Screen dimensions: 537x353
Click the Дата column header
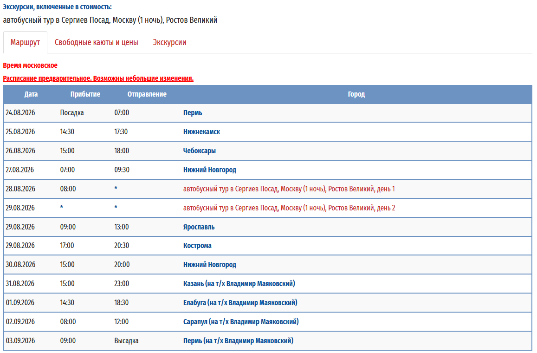[31, 94]
